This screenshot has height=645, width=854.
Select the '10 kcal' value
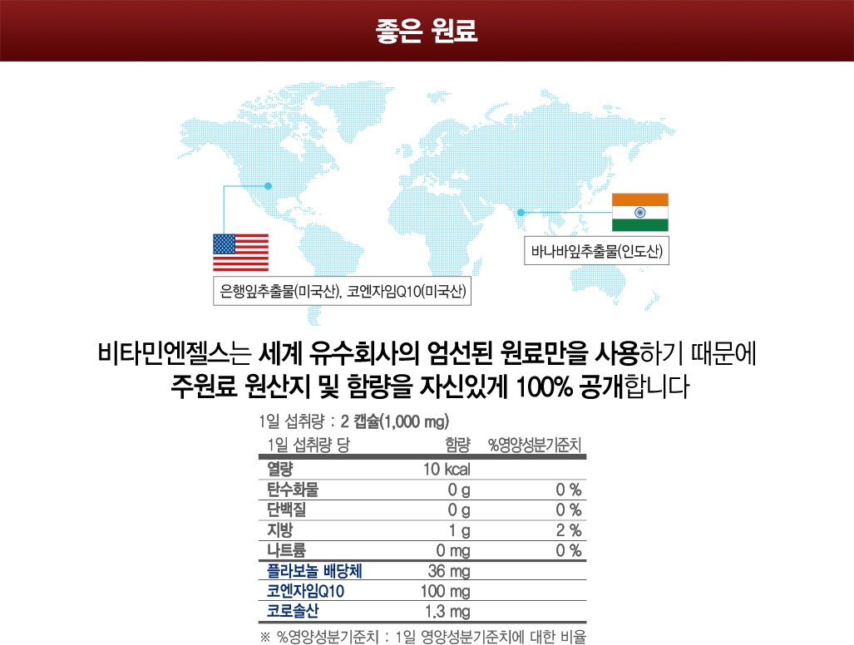point(447,469)
